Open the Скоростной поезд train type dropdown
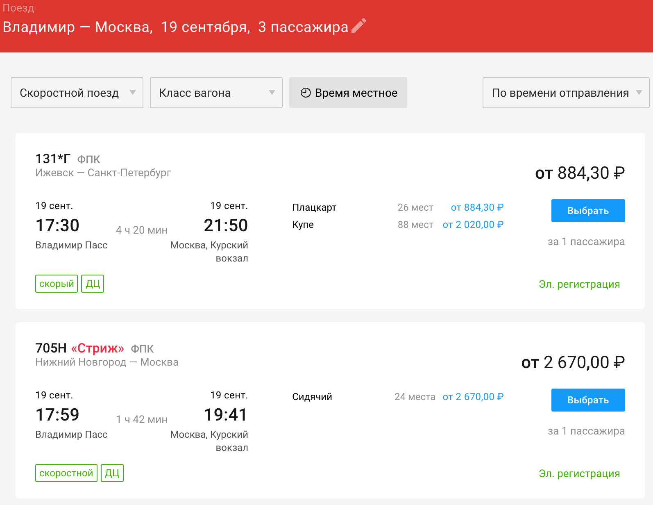This screenshot has width=653, height=505. tap(77, 93)
